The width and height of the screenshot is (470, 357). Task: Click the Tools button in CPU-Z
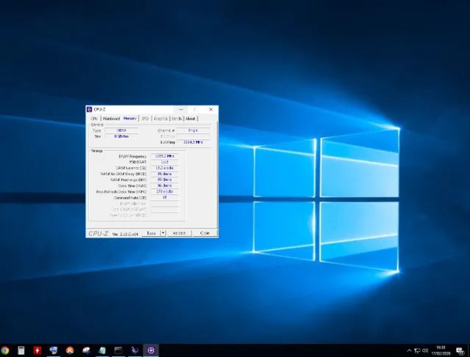[151, 233]
